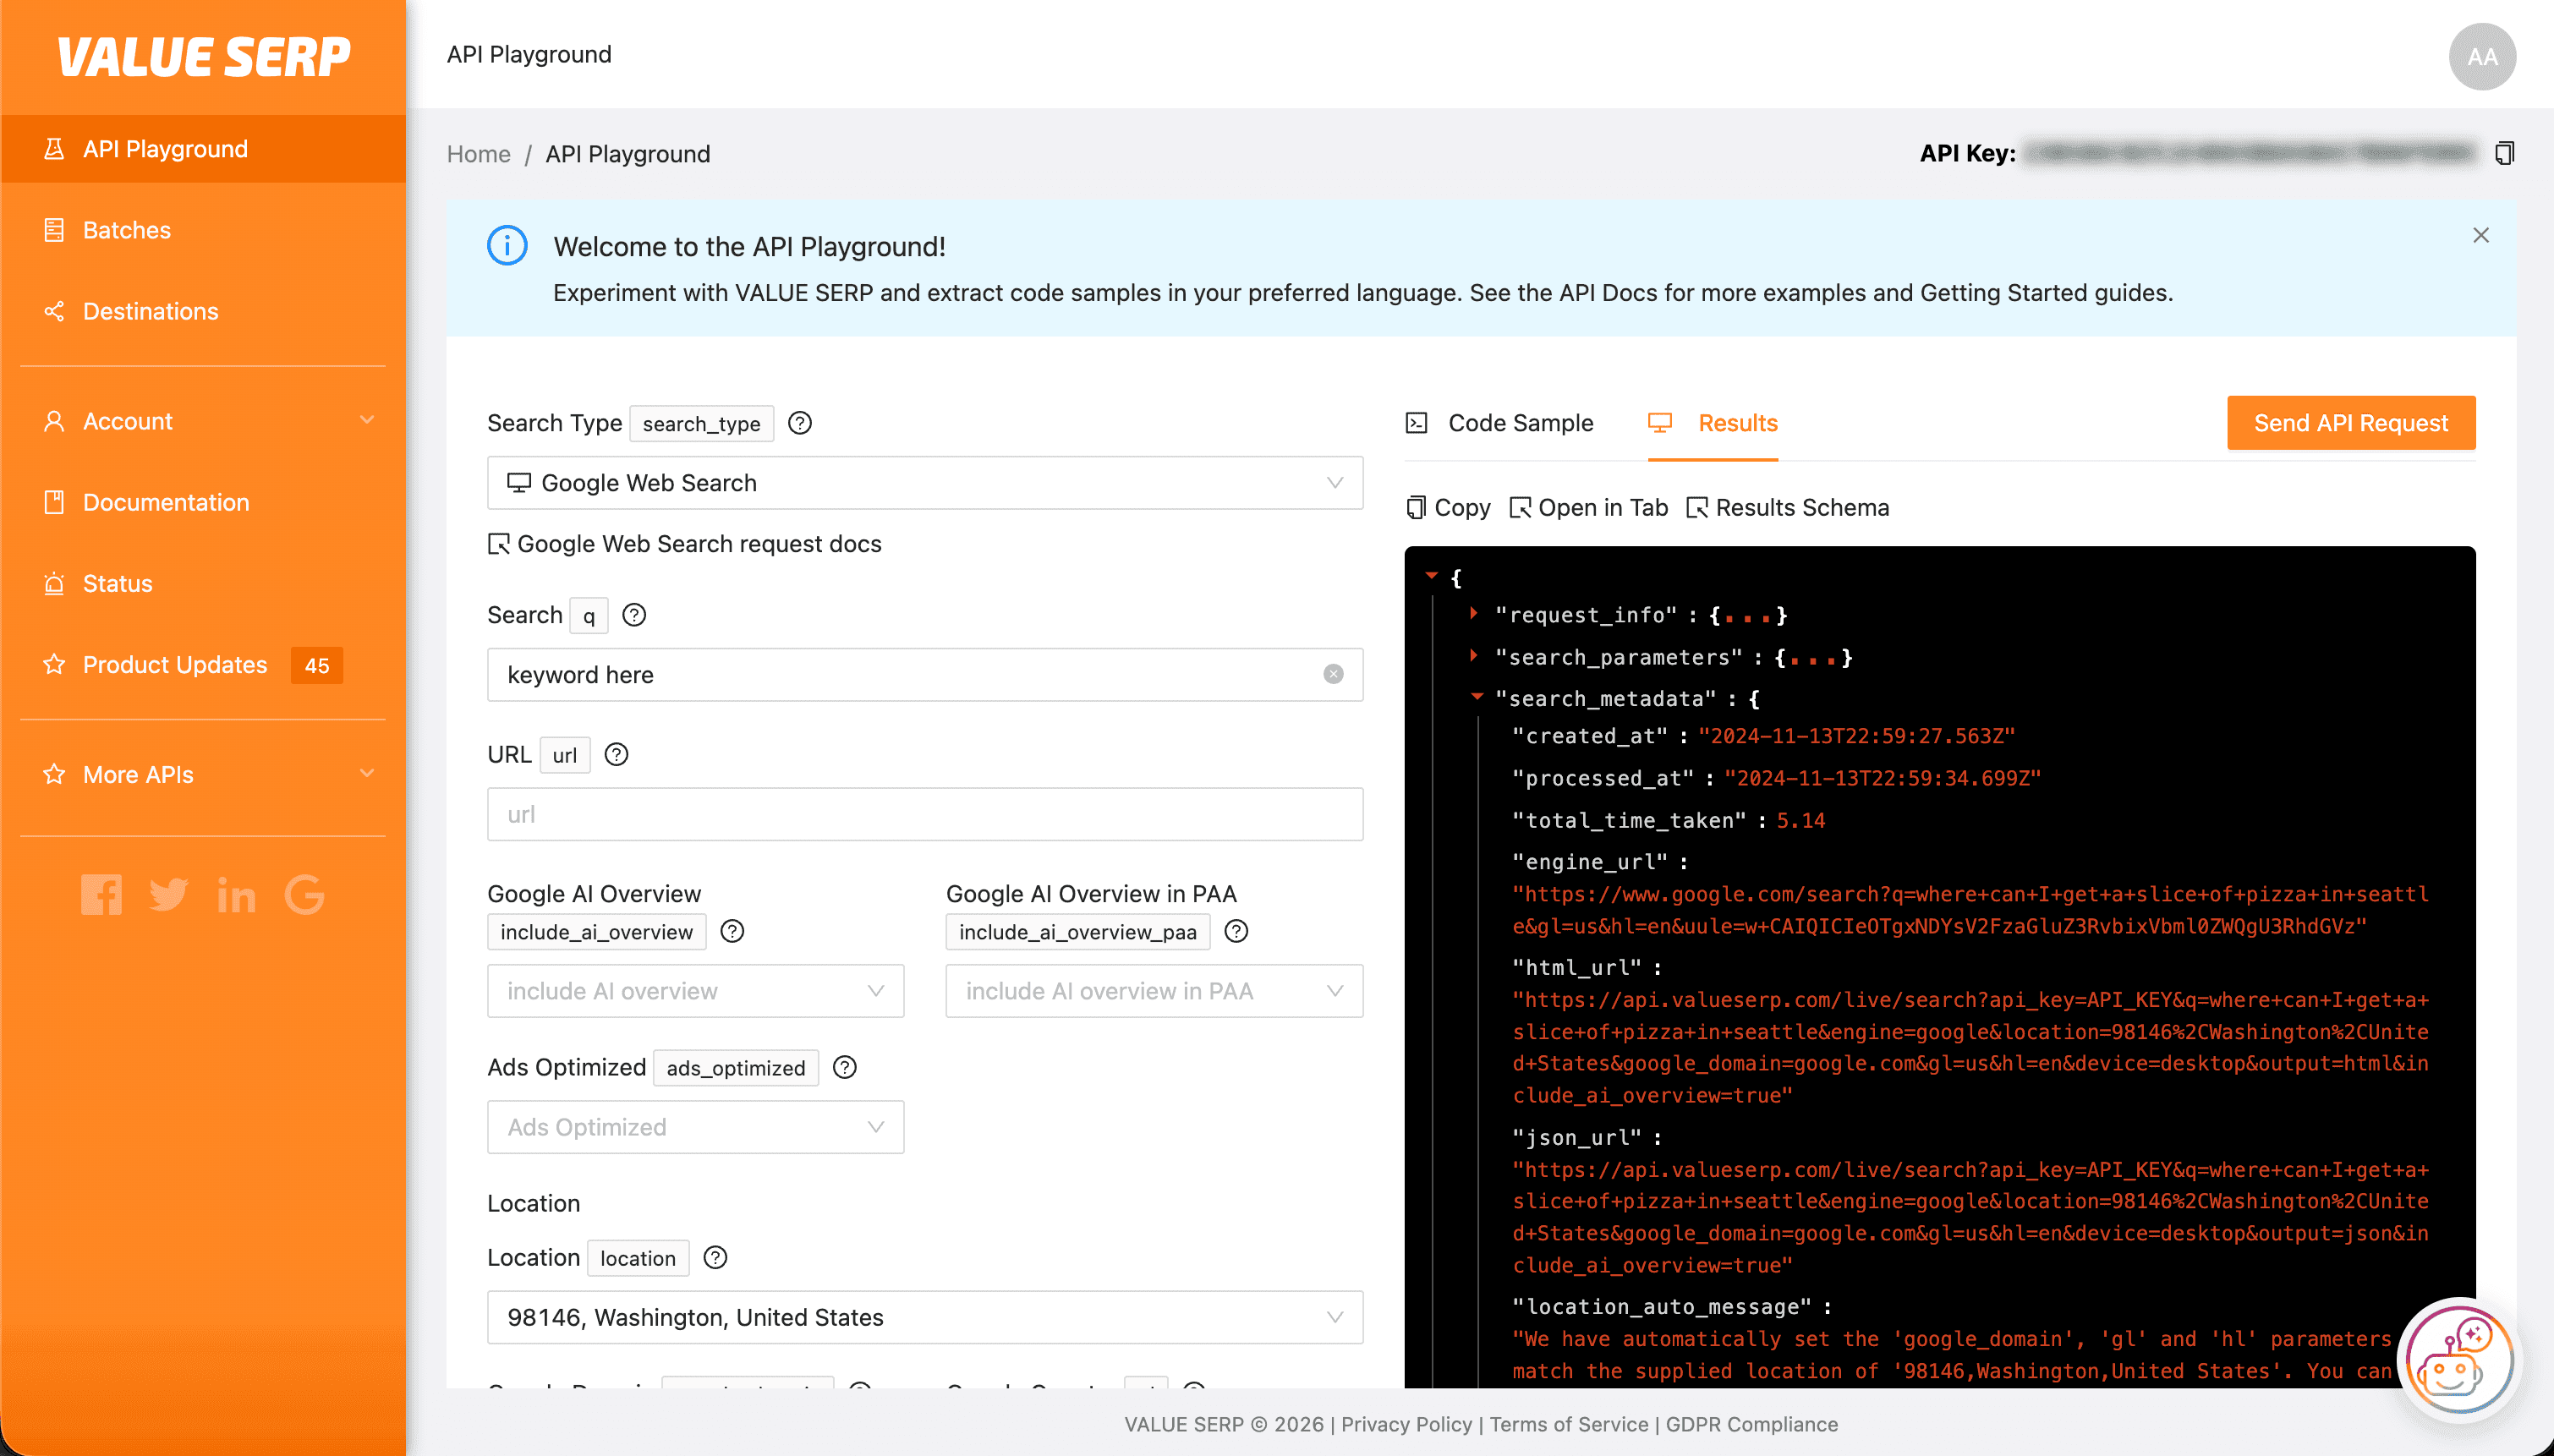Click the ads_optimized parameter tag
The width and height of the screenshot is (2554, 1456).
[735, 1068]
